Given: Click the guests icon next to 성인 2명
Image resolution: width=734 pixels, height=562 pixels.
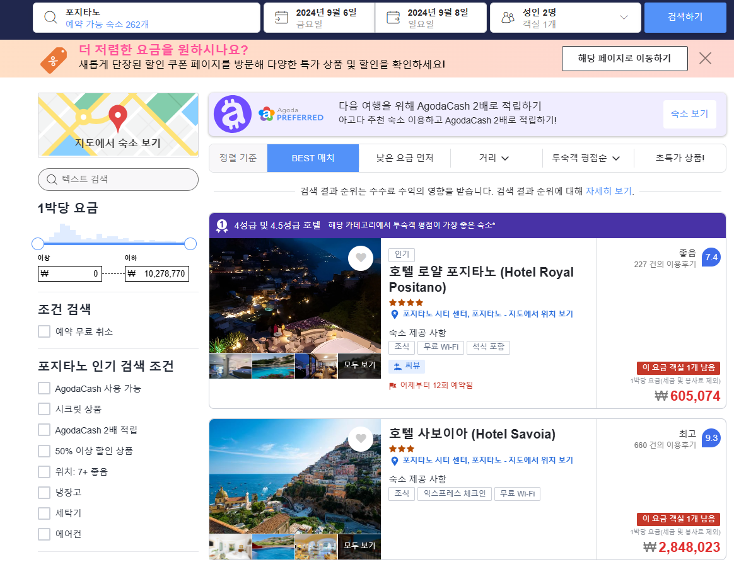Looking at the screenshot, I should [x=508, y=17].
